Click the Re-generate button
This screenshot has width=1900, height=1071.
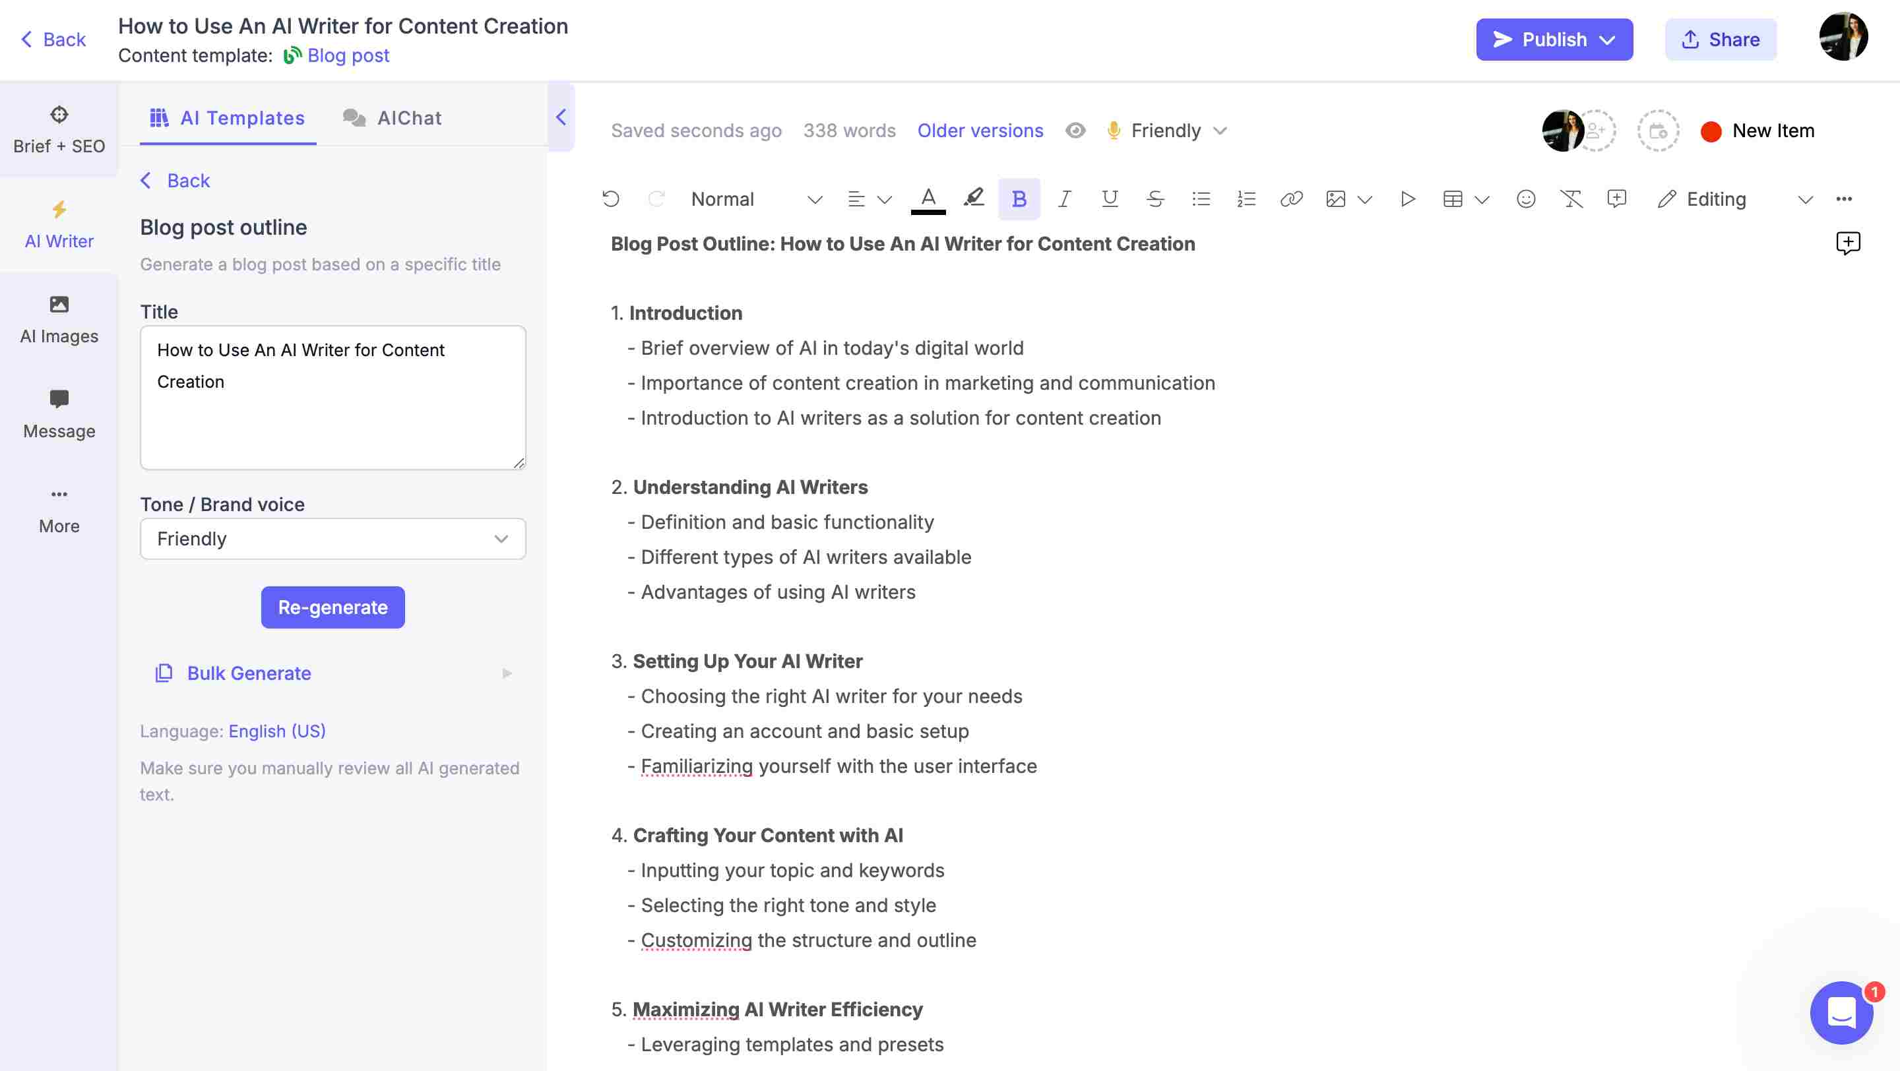coord(332,607)
